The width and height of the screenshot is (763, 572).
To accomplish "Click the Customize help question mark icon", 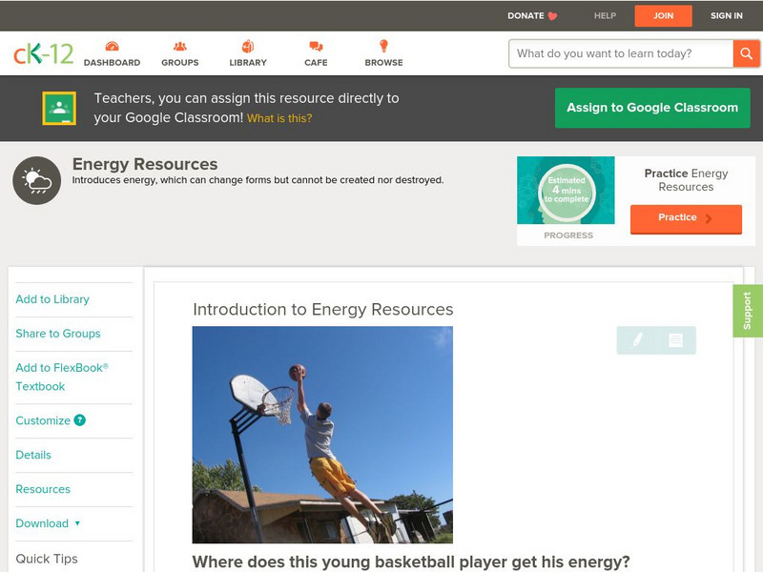I will click(80, 420).
